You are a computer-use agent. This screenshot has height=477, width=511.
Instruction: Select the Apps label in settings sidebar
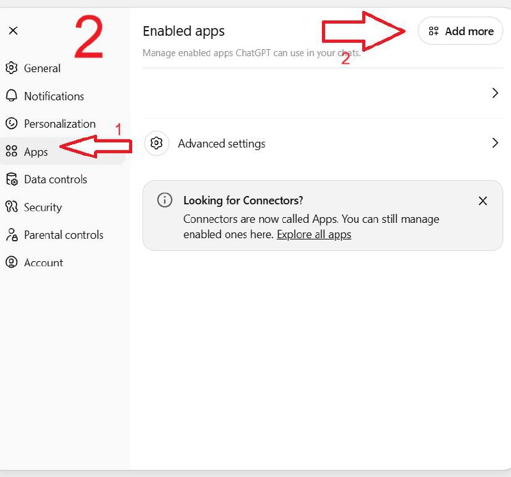36,152
